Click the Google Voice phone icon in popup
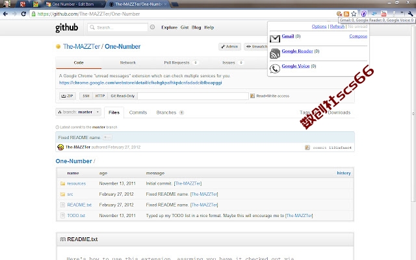 (x=275, y=68)
